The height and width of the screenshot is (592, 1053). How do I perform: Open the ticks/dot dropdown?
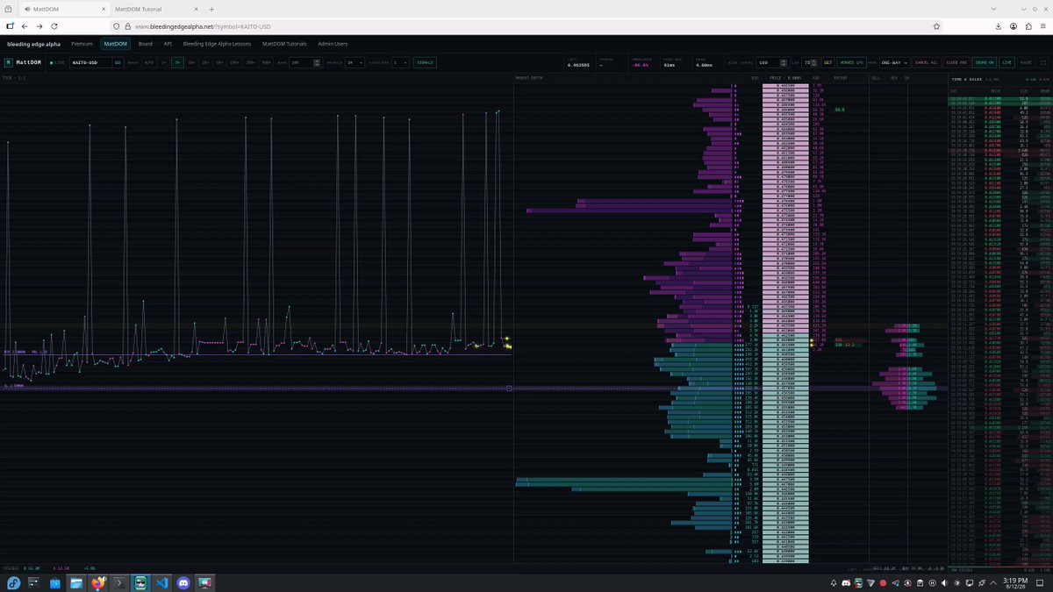tap(400, 62)
